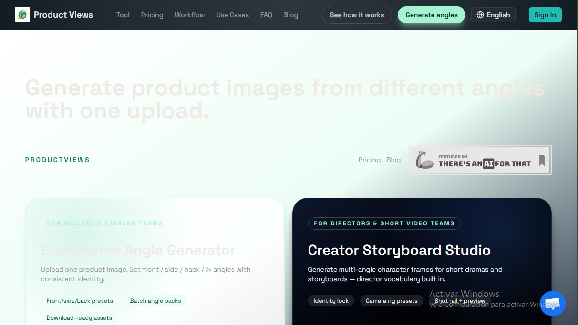Open the English language selector
The height and width of the screenshot is (325, 578).
tap(493, 15)
